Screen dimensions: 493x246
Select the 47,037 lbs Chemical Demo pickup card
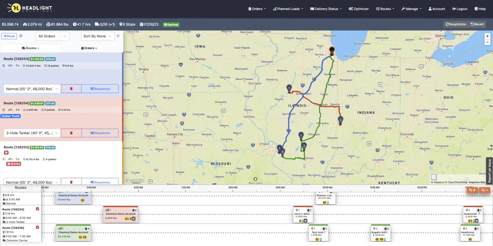pyautogui.click(x=73, y=198)
